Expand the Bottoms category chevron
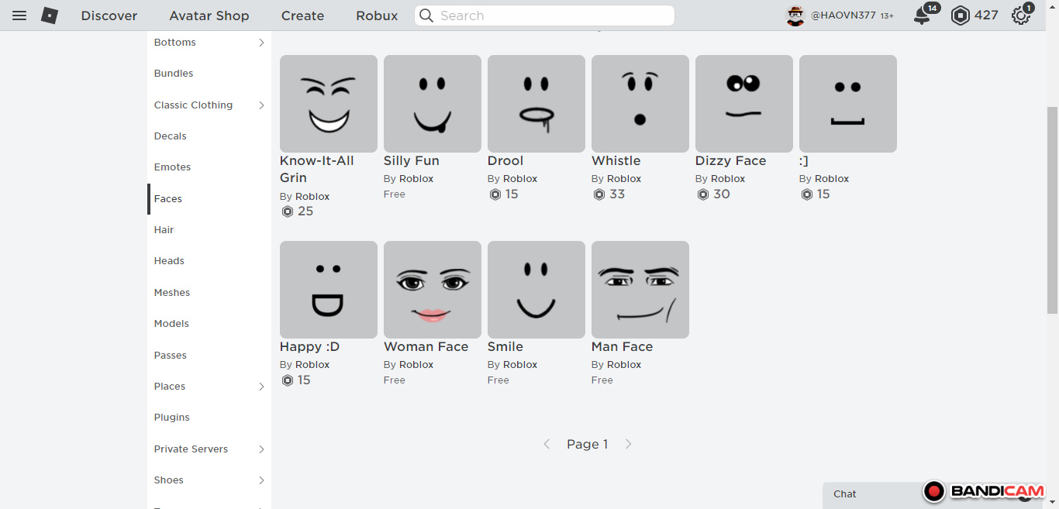This screenshot has height=509, width=1059. [261, 43]
